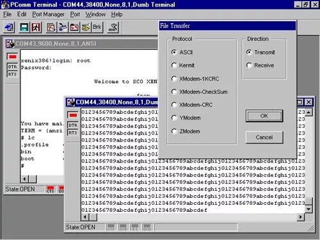Open the Port menu
This screenshot has width=320, height=240.
coord(75,14)
